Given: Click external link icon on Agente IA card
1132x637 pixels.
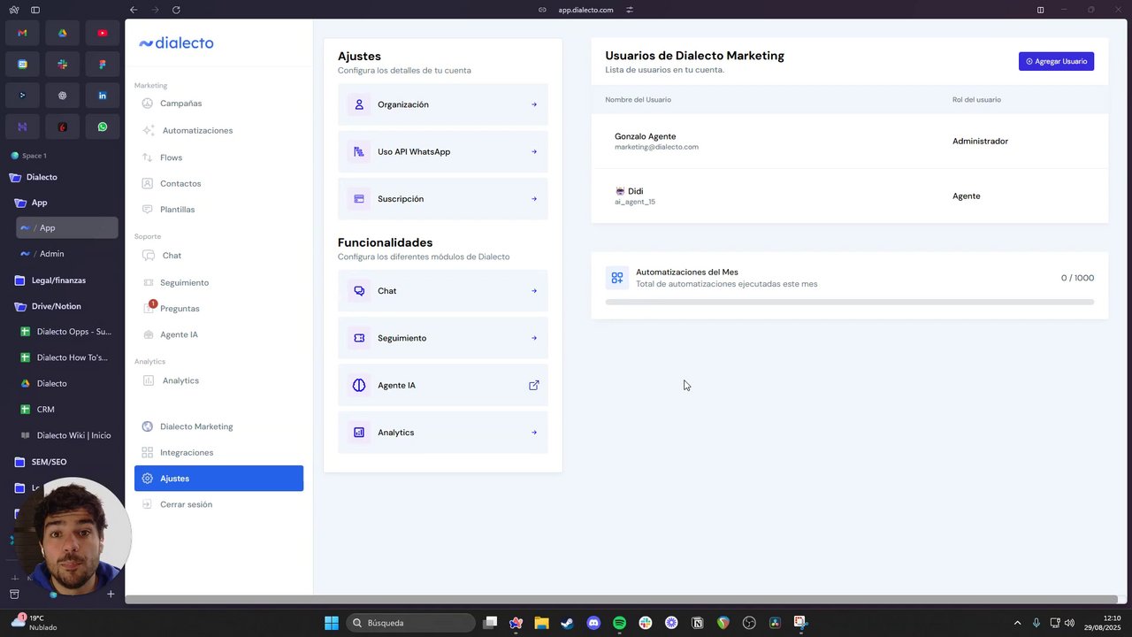Looking at the screenshot, I should point(534,386).
